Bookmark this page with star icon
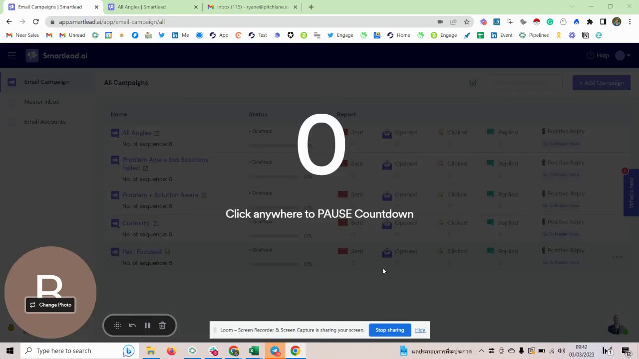 point(467,22)
